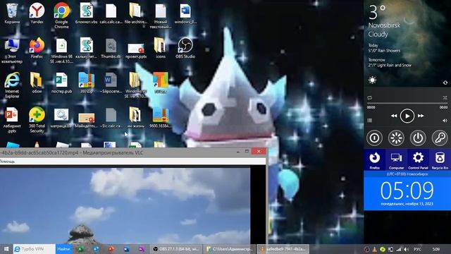Screen dimensions: 451x254
Task: Select the Google Chrome desktop shortcut
Action: (61, 16)
